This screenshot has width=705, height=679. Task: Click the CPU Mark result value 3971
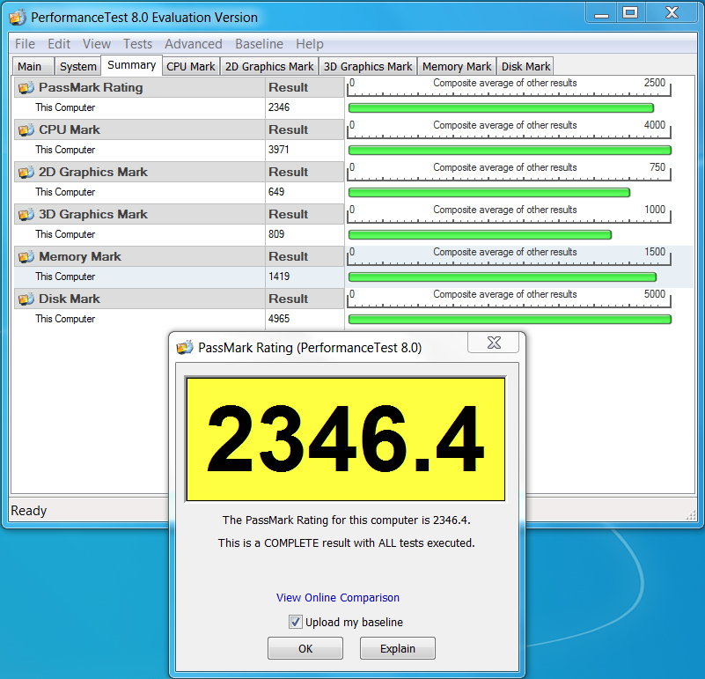(279, 150)
